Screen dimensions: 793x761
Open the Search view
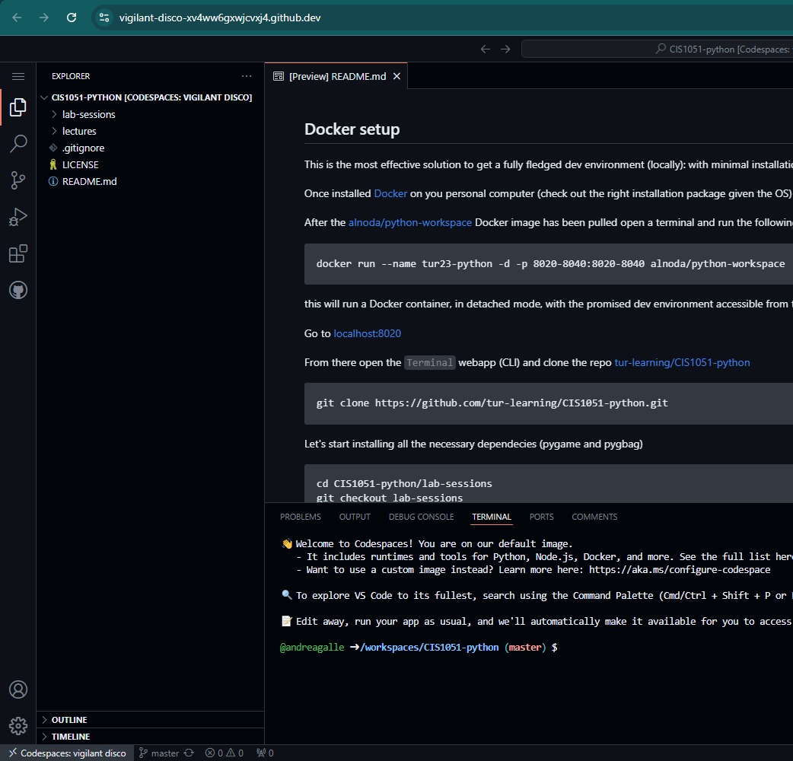(18, 144)
